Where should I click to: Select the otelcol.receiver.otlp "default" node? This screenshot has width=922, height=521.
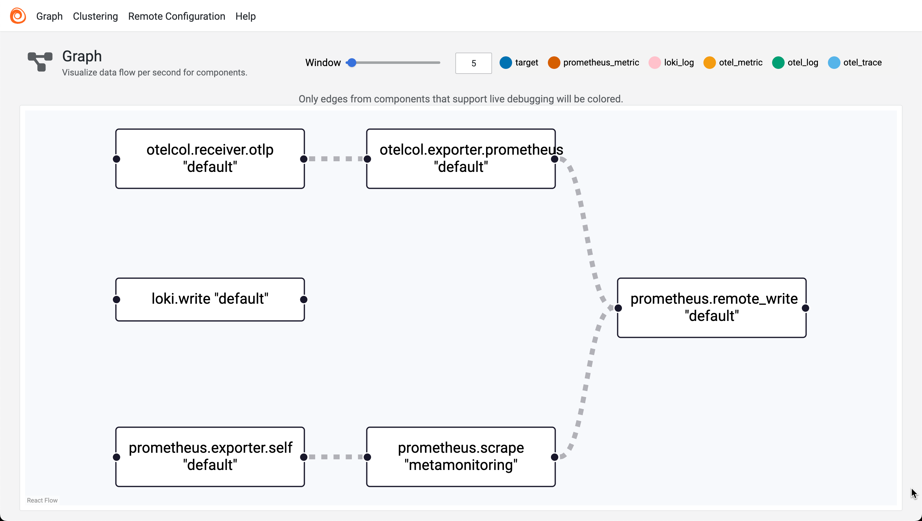[210, 158]
